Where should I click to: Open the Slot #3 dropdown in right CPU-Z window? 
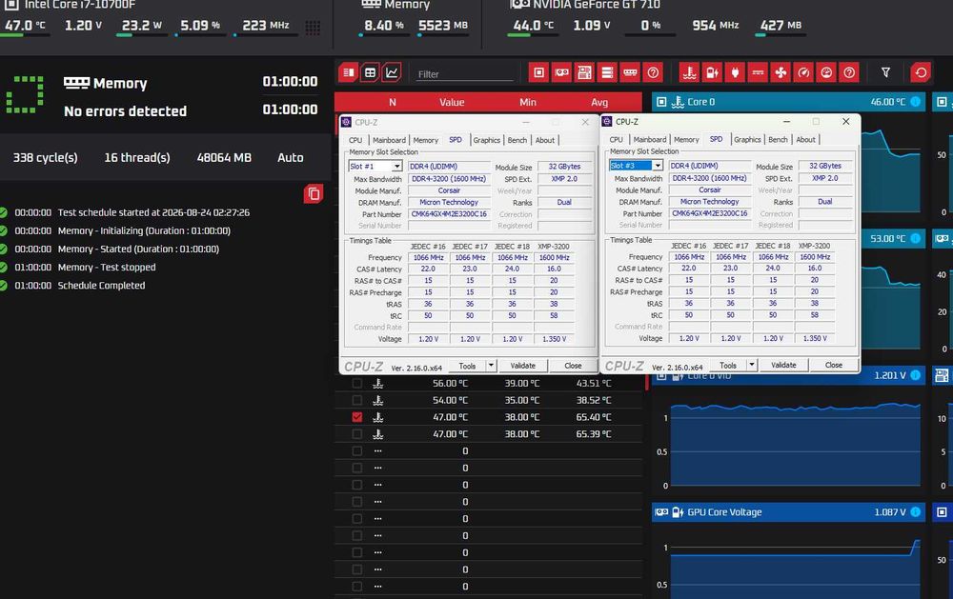[x=658, y=166]
